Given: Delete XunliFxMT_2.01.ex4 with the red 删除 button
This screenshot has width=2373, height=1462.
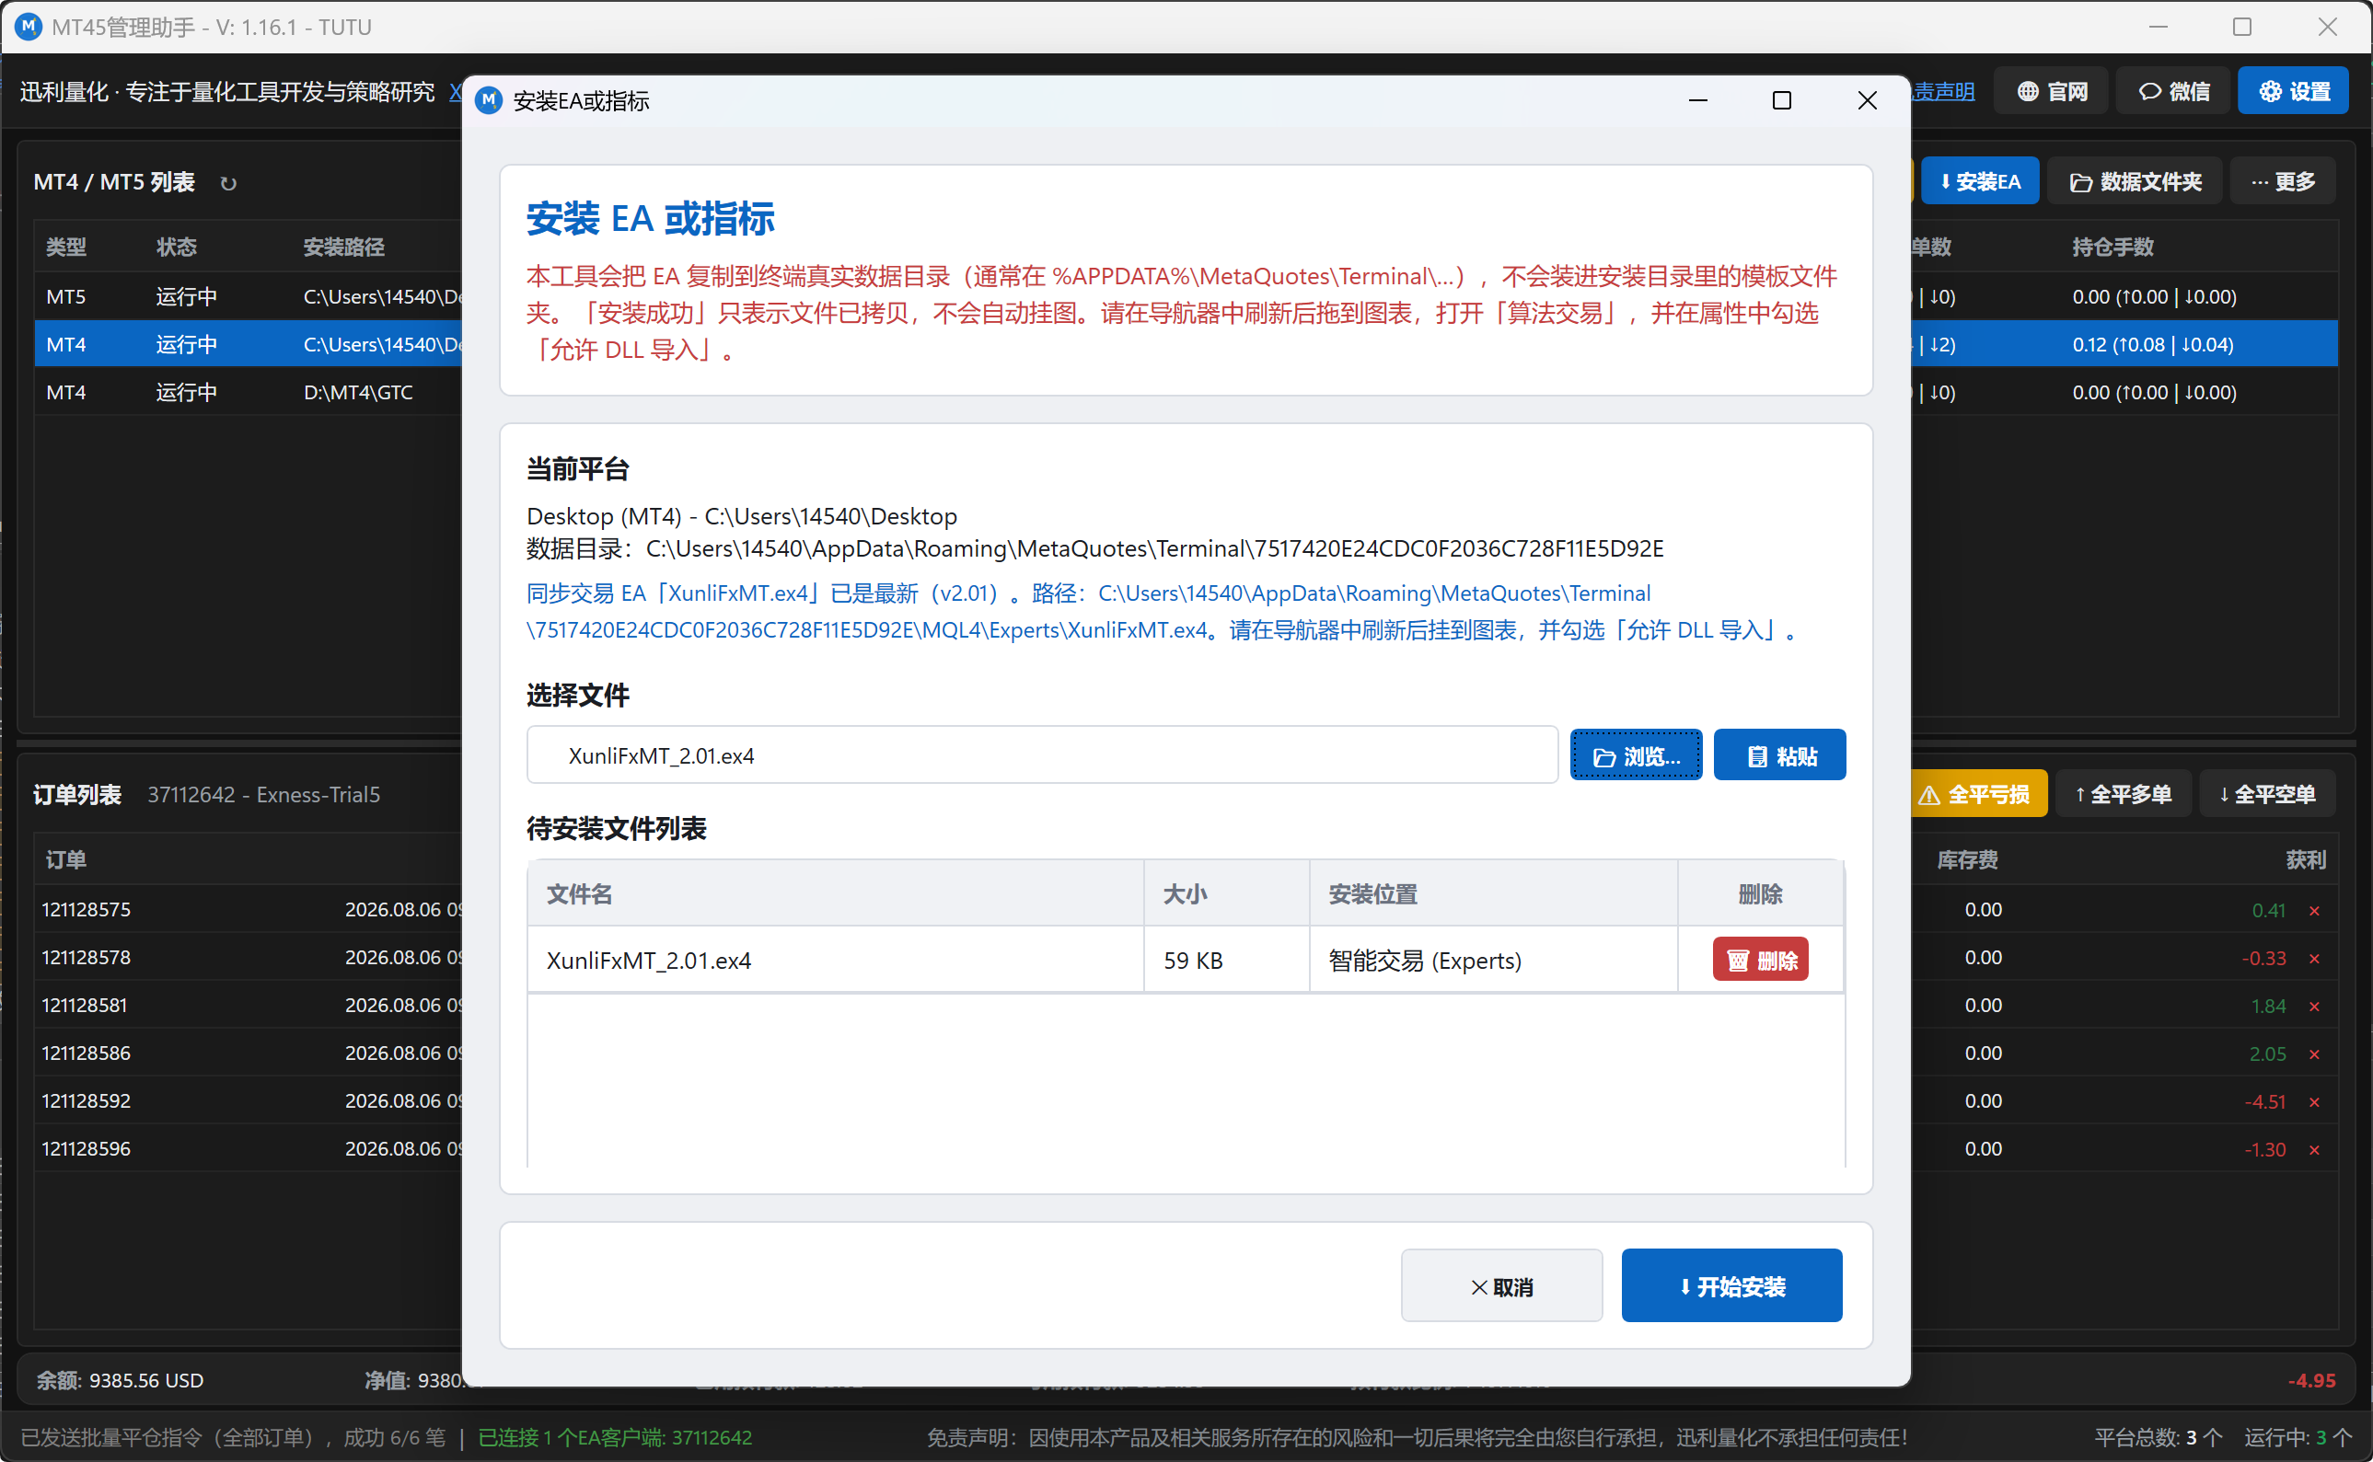Looking at the screenshot, I should 1760,961.
